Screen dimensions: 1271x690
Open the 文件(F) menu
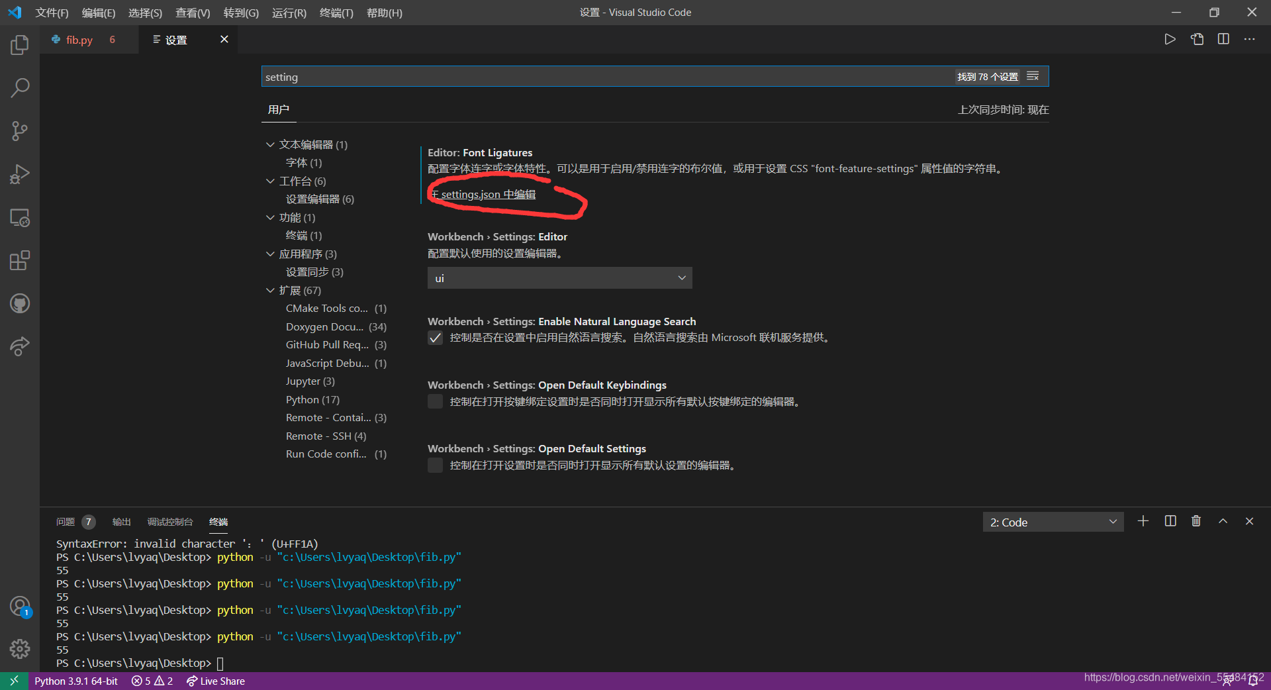pyautogui.click(x=52, y=13)
